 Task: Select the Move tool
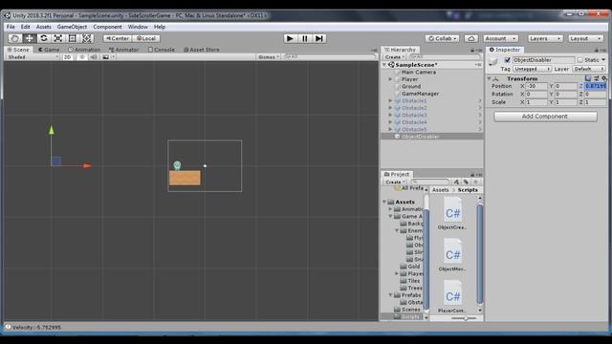(x=30, y=38)
